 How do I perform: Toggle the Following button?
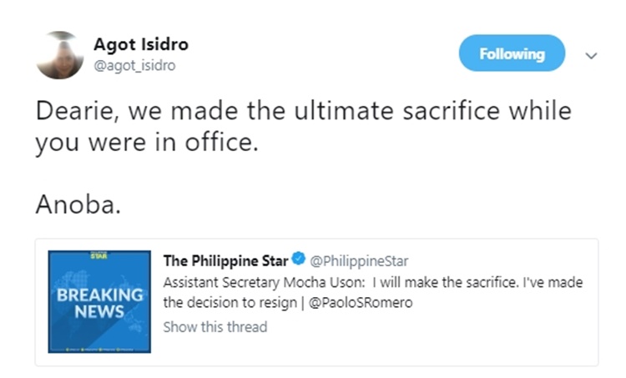pyautogui.click(x=512, y=53)
